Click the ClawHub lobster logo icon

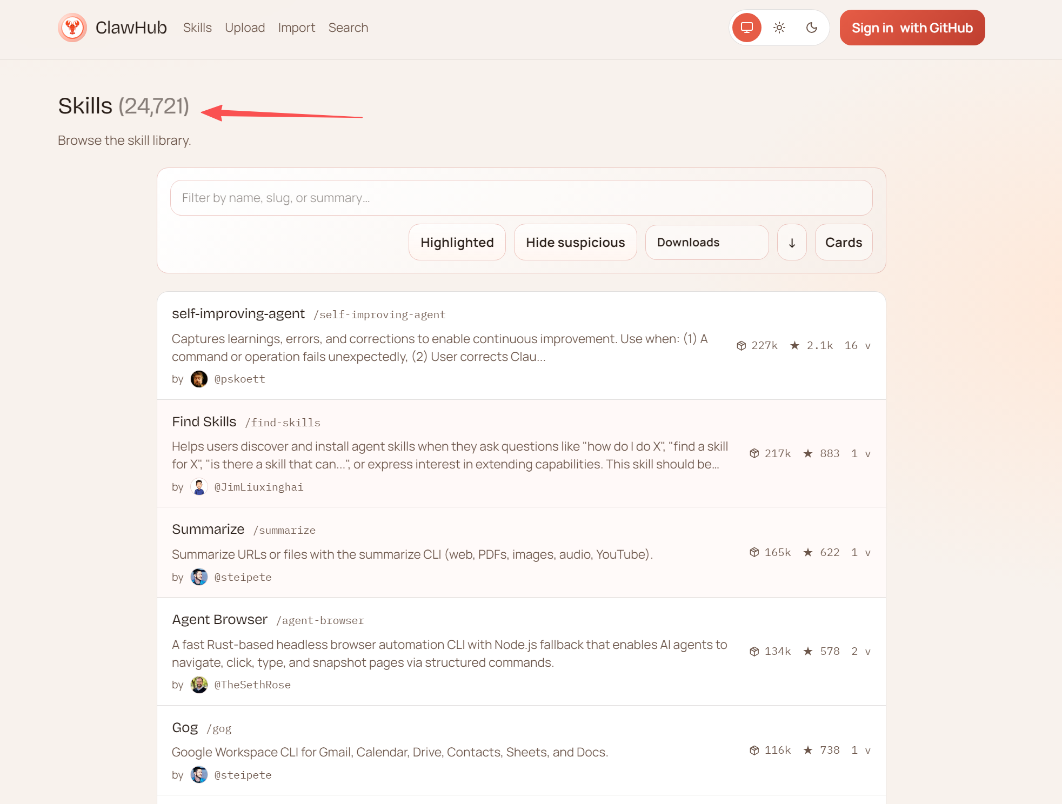72,28
